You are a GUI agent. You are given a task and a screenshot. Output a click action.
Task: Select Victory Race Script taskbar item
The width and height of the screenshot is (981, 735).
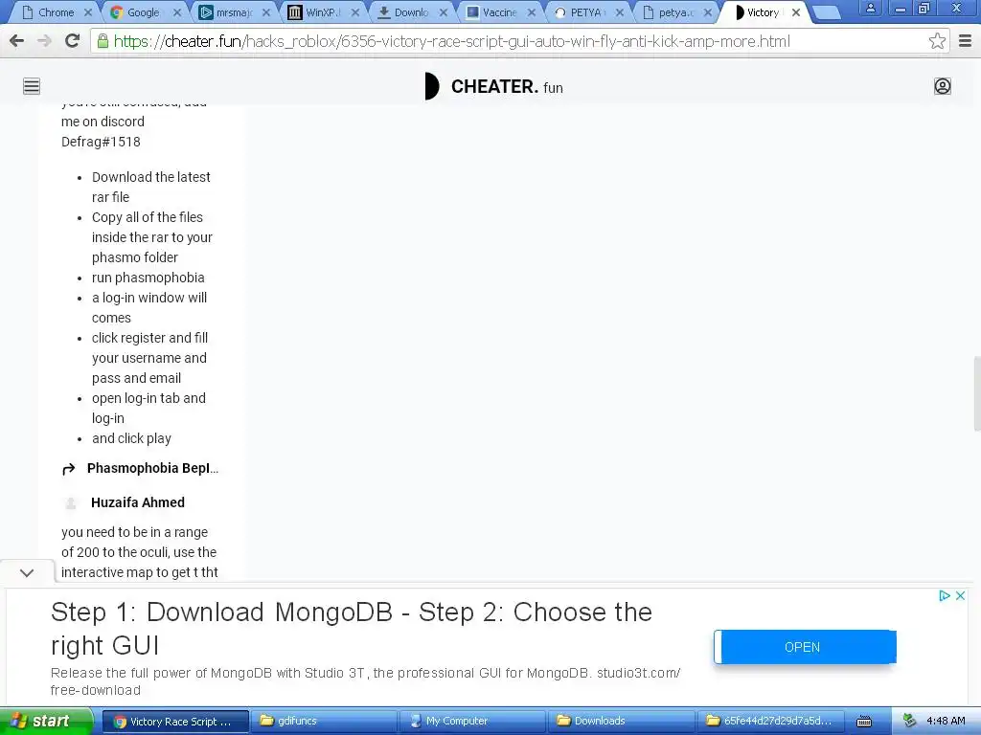pyautogui.click(x=175, y=722)
